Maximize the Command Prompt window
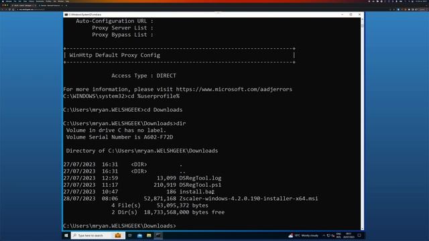 pos(351,15)
